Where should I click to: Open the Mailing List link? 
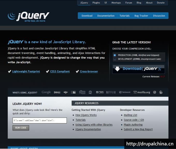click(x=130, y=115)
